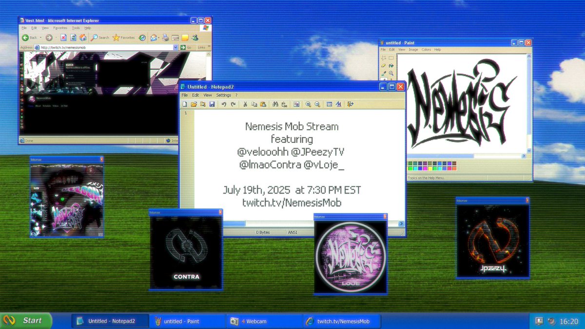Viewport: 585px width, 329px height.
Task: Click the Stop icon in Internet Explorer
Action: (x=63, y=38)
